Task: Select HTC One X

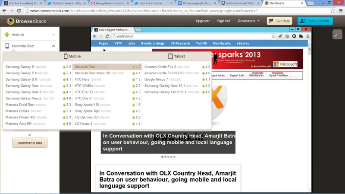Action: click(x=107, y=99)
